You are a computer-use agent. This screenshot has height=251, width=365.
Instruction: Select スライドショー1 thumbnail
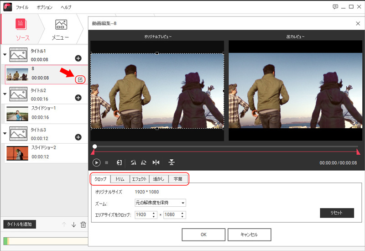[x=17, y=114]
